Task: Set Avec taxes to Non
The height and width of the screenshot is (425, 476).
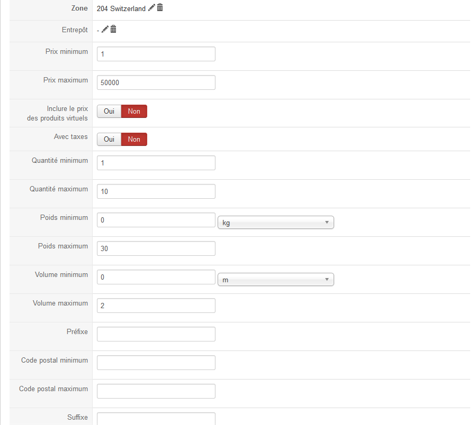Action: [x=134, y=139]
